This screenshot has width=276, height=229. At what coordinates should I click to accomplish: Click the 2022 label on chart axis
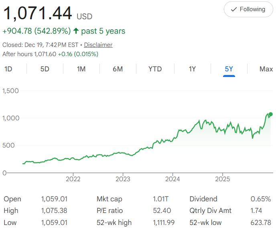click(73, 178)
